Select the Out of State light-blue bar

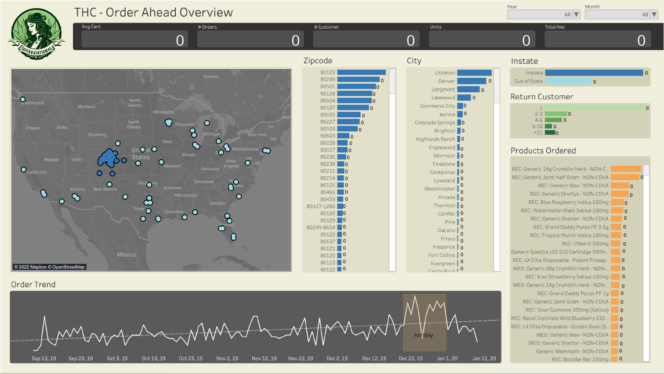click(x=568, y=81)
